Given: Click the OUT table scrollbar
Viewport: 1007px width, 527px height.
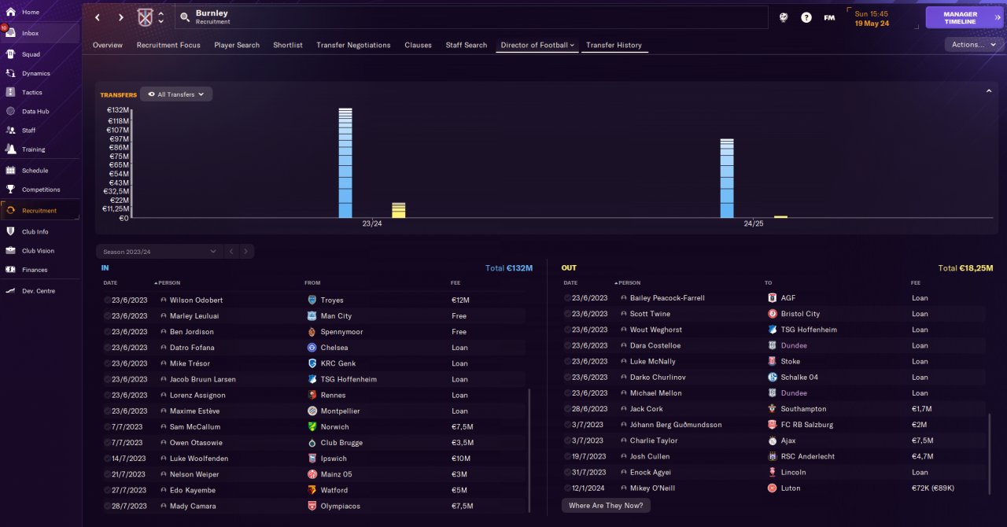Looking at the screenshot, I should pos(990,453).
